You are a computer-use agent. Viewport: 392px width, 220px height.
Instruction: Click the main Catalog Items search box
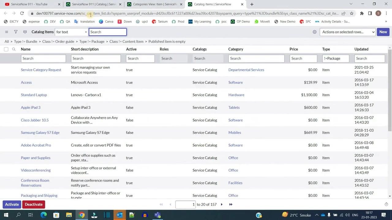coord(107,32)
